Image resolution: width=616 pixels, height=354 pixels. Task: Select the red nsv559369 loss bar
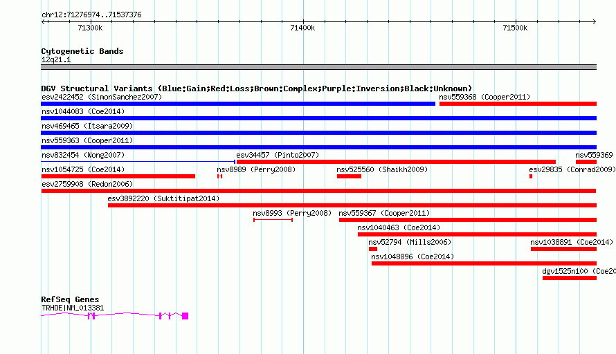pyautogui.click(x=586, y=162)
